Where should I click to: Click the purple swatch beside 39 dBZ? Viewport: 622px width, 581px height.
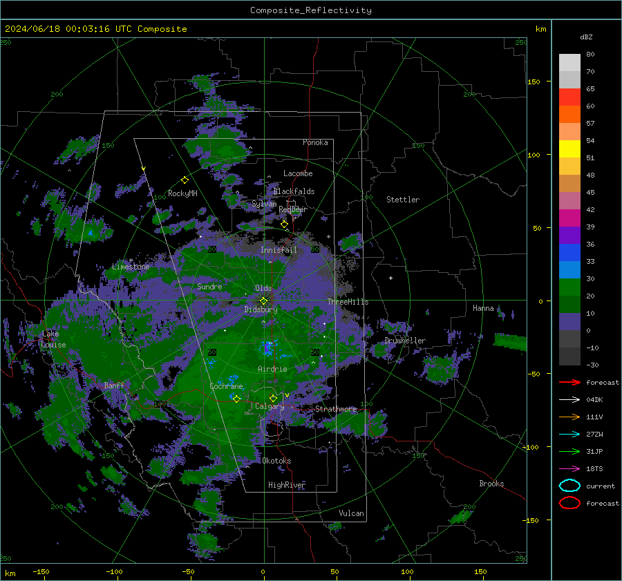(x=569, y=236)
